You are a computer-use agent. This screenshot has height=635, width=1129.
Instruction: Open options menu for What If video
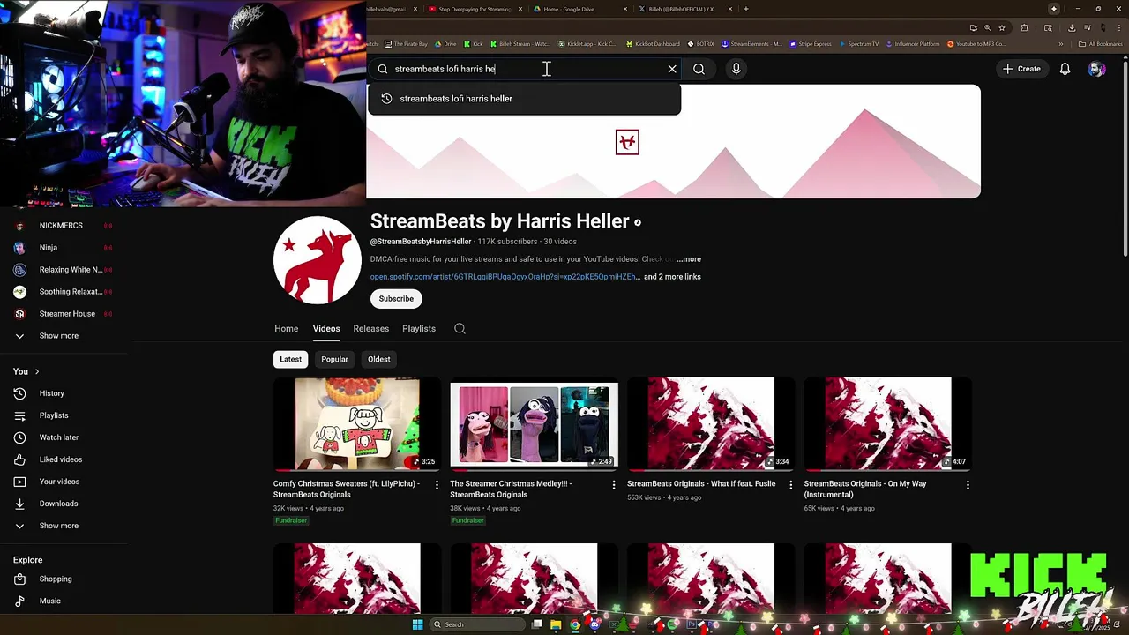click(x=790, y=485)
